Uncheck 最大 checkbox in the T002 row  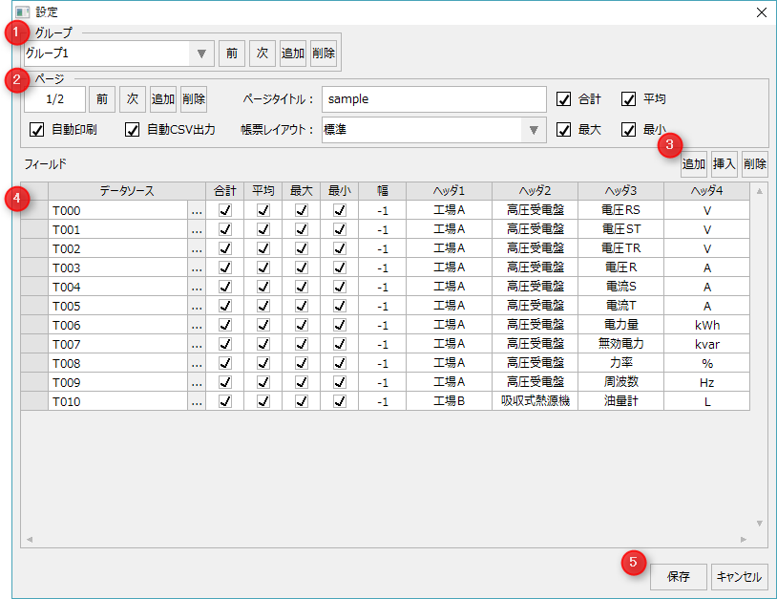coord(301,248)
